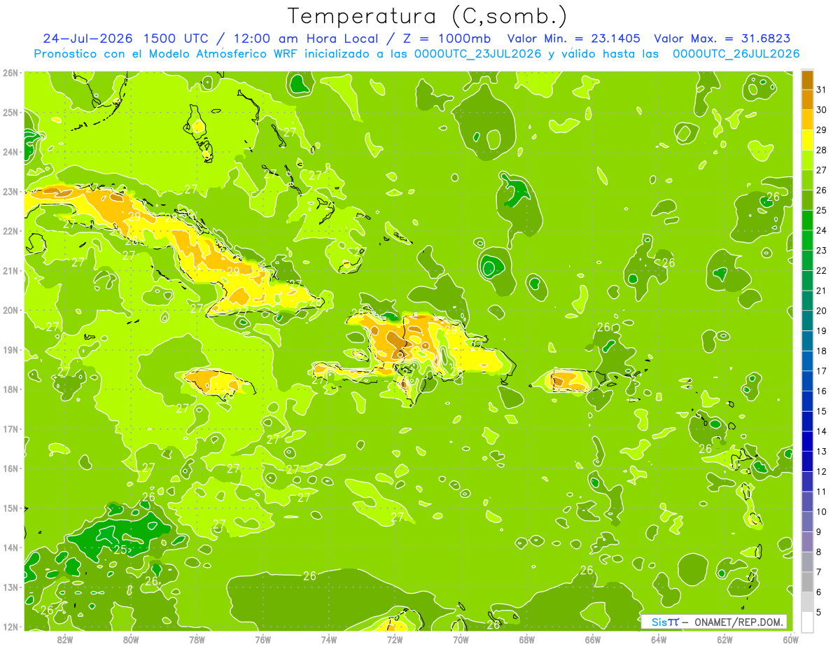Click the color scale label 5
The width and height of the screenshot is (840, 649).
pyautogui.click(x=819, y=612)
